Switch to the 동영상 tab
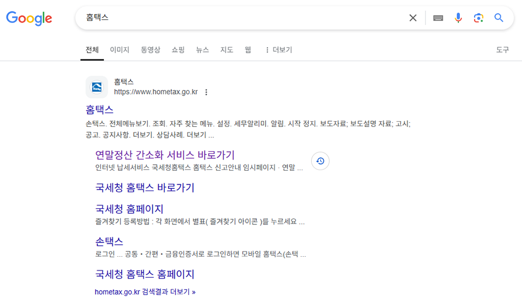This screenshot has width=522, height=299. tap(150, 50)
